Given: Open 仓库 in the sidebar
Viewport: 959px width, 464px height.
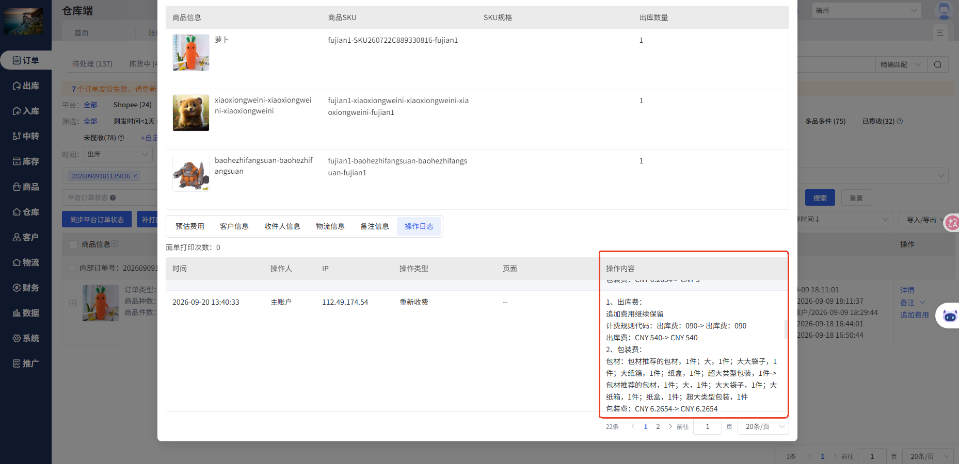Looking at the screenshot, I should [x=26, y=212].
